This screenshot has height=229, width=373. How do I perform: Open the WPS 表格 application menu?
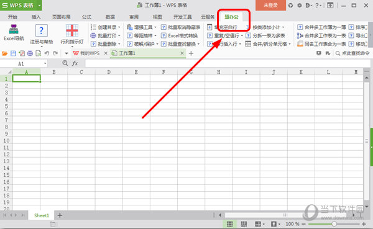21,5
